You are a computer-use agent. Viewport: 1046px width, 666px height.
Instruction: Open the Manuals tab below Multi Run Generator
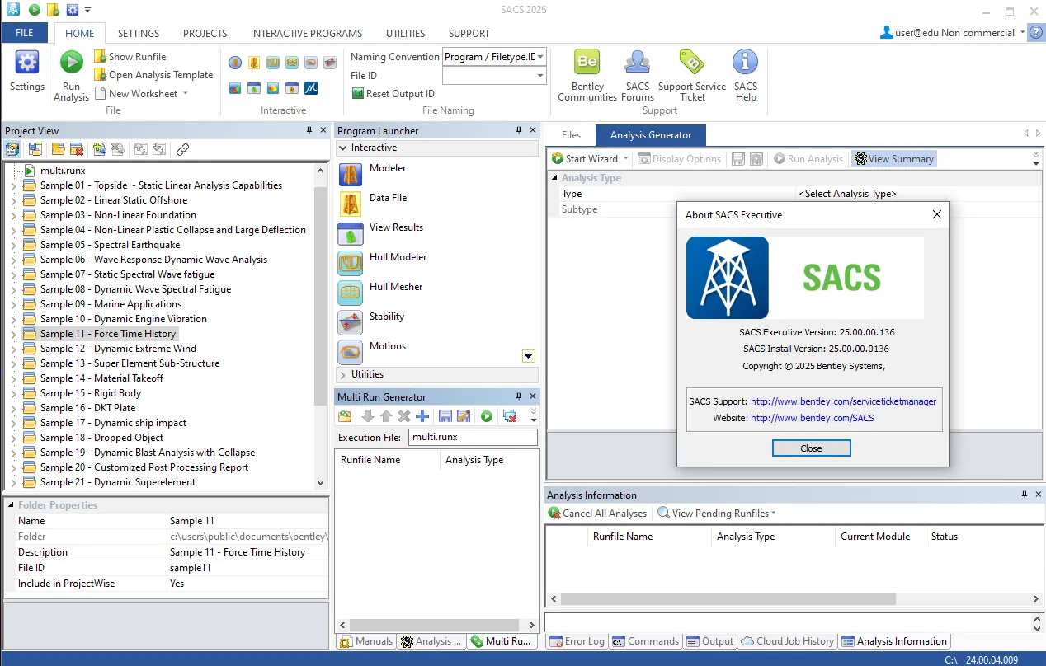point(365,641)
